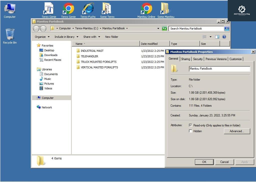Open the Previous Versions tab
The height and width of the screenshot is (182, 256).
pyautogui.click(x=216, y=59)
